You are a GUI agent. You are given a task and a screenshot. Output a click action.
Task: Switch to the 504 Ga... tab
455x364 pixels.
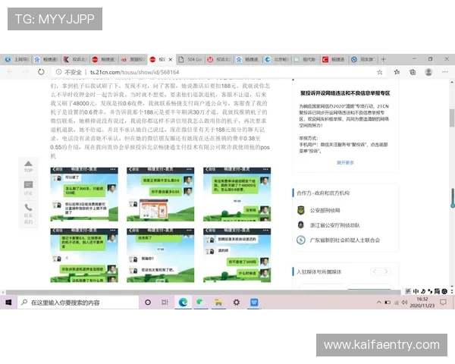coord(190,59)
